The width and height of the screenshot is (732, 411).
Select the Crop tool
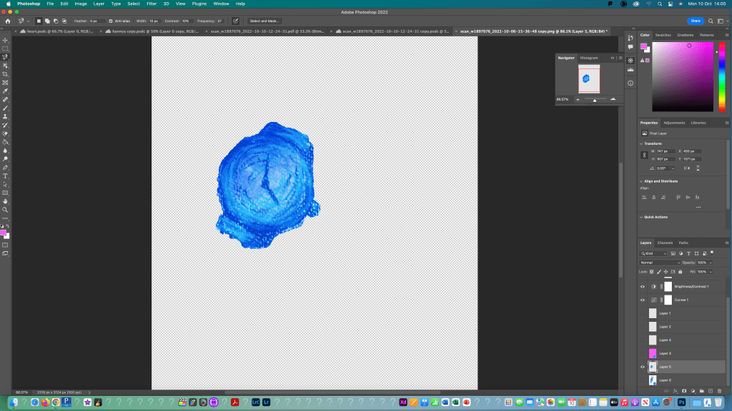point(5,74)
